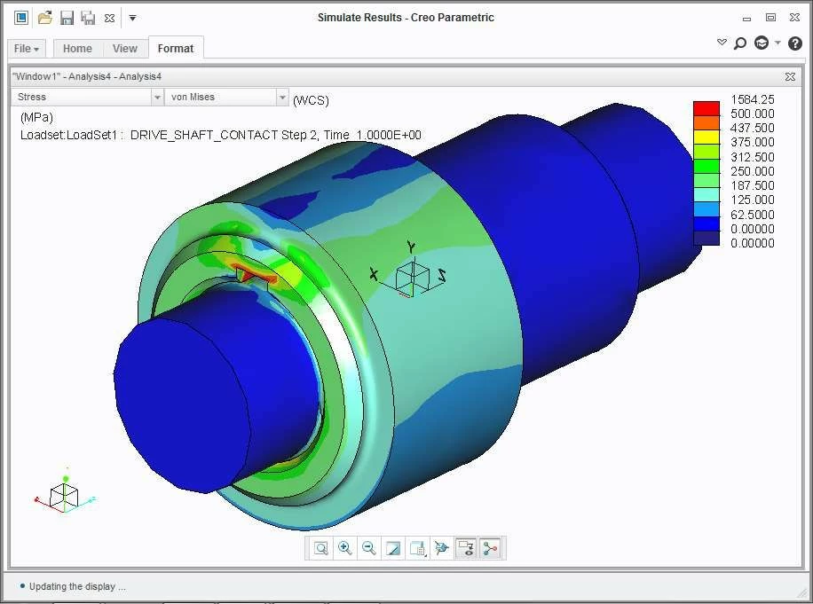
Task: Switch to the Home tab
Action: point(77,49)
